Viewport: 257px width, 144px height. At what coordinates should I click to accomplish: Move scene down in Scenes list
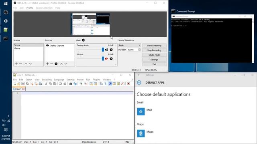(31, 64)
